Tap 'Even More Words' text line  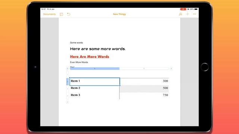[x=79, y=62]
